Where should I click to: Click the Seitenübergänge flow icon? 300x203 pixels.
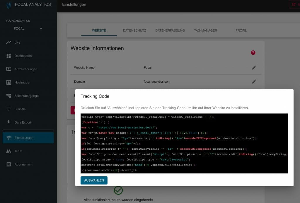tap(8, 96)
